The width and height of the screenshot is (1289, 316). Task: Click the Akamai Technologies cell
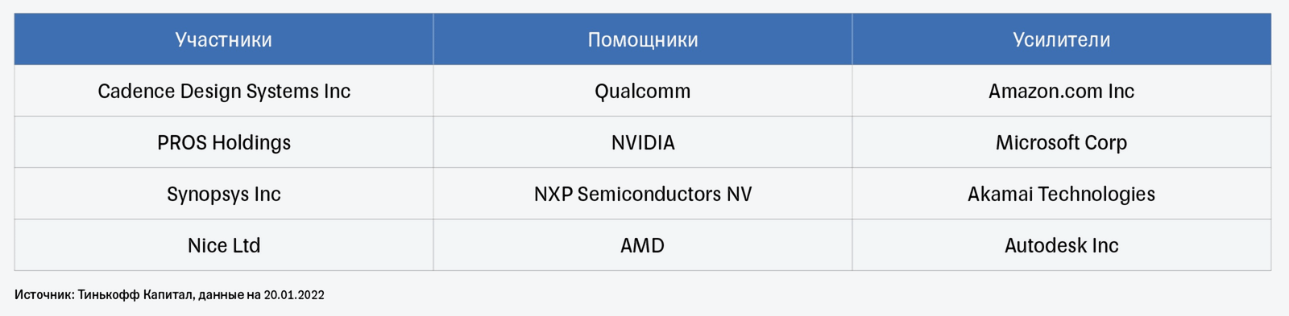[1062, 194]
